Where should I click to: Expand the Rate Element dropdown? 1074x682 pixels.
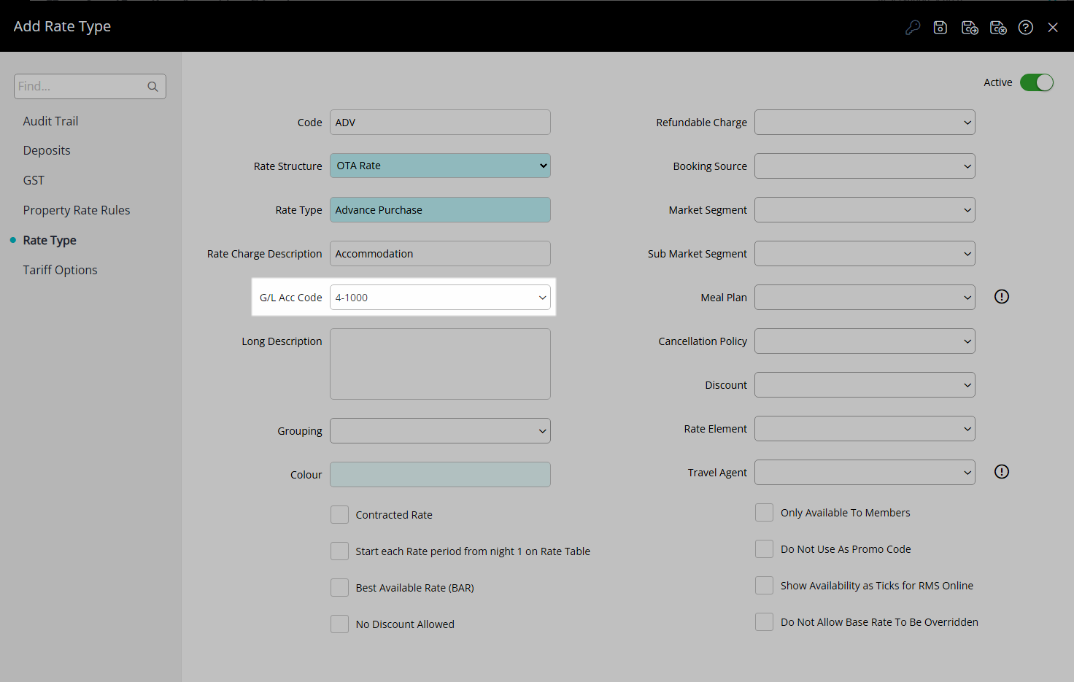pos(865,429)
